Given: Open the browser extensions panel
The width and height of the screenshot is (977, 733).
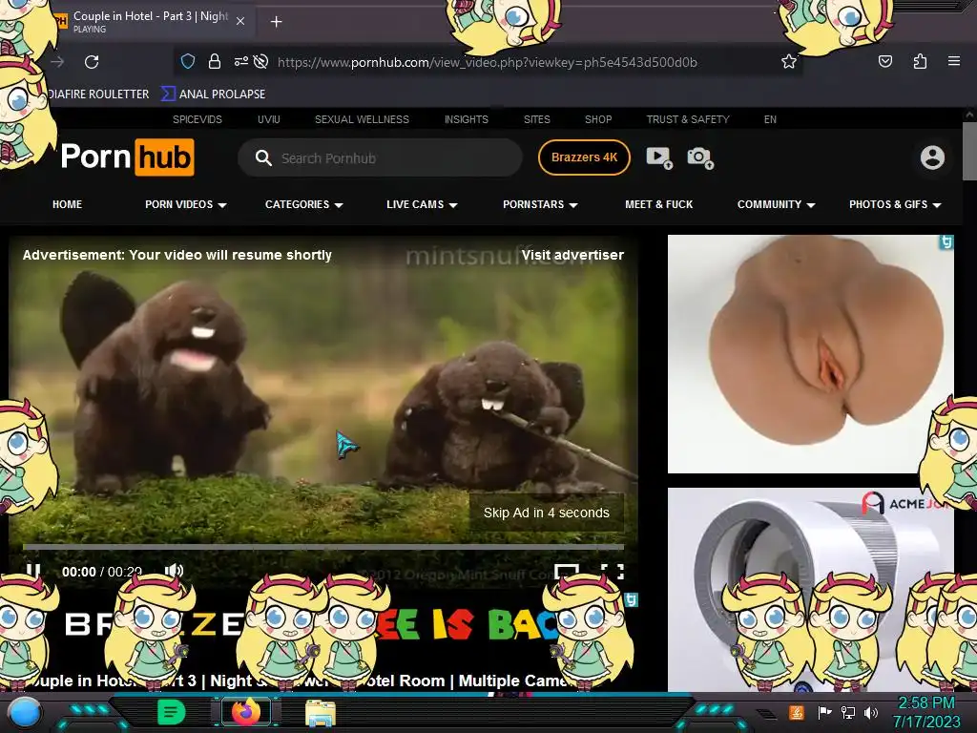Looking at the screenshot, I should (920, 61).
